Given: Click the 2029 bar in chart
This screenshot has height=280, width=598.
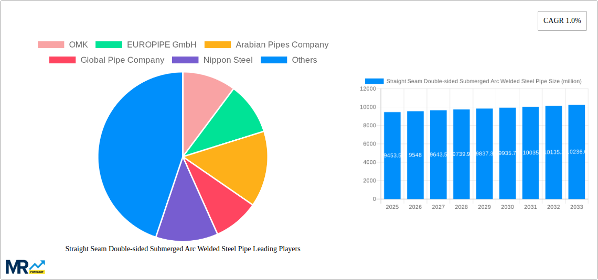Looking at the screenshot, I should click(x=484, y=154).
